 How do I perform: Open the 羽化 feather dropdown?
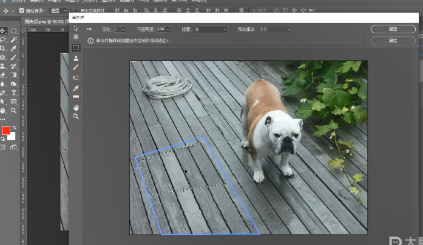(x=123, y=29)
